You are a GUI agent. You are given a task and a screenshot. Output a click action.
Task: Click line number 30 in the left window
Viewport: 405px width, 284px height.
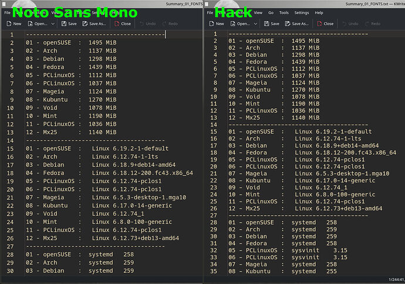pyautogui.click(x=10, y=271)
